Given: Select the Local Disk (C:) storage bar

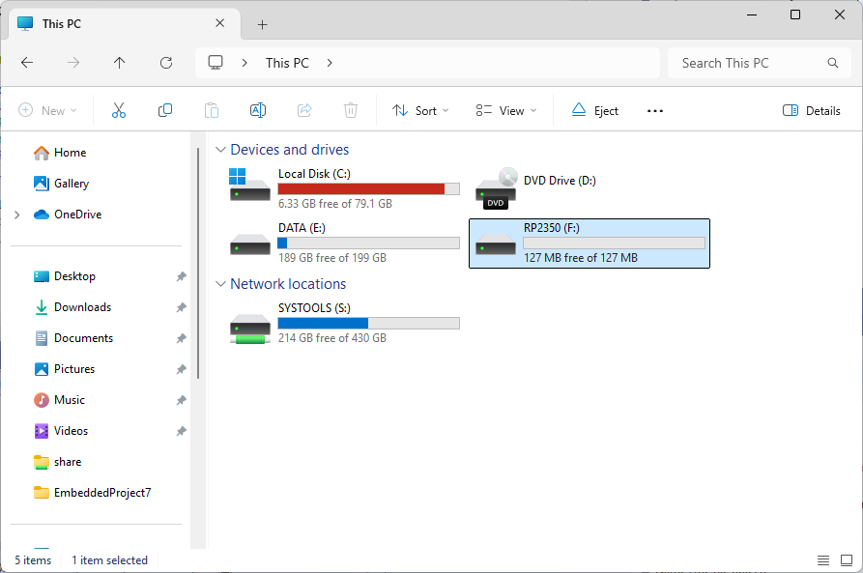Looking at the screenshot, I should 368,189.
